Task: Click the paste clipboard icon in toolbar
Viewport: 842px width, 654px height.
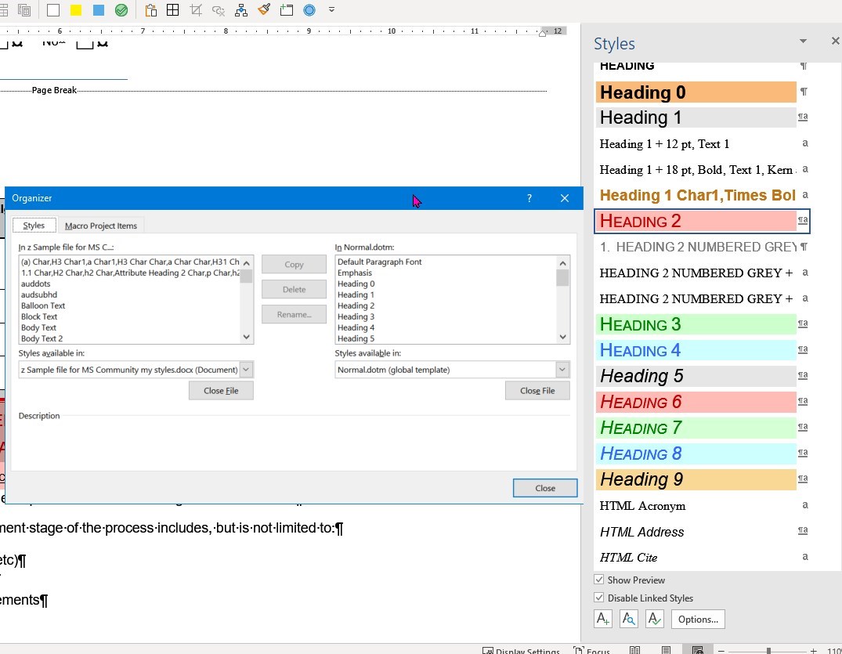Action: pos(150,10)
